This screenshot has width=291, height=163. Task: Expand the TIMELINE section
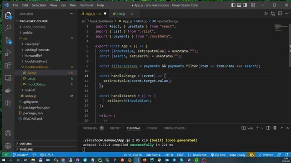pyautogui.click(x=26, y=149)
